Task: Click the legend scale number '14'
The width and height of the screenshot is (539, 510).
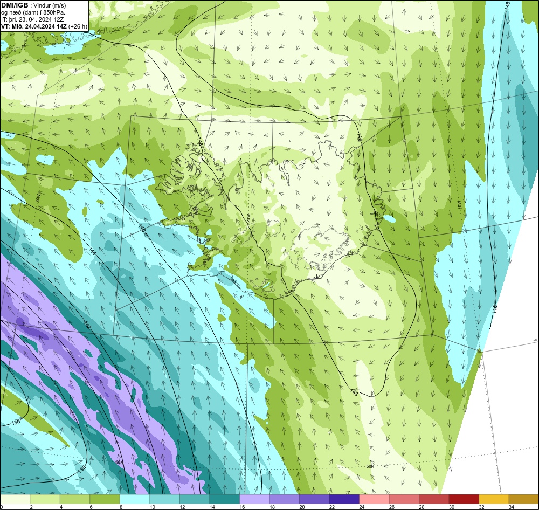Action: 212,507
